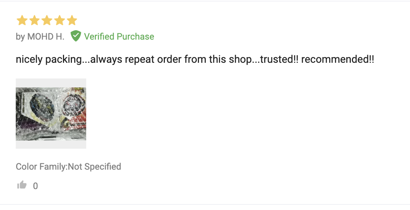Click the like count number 0
The image size is (410, 210).
pos(36,186)
